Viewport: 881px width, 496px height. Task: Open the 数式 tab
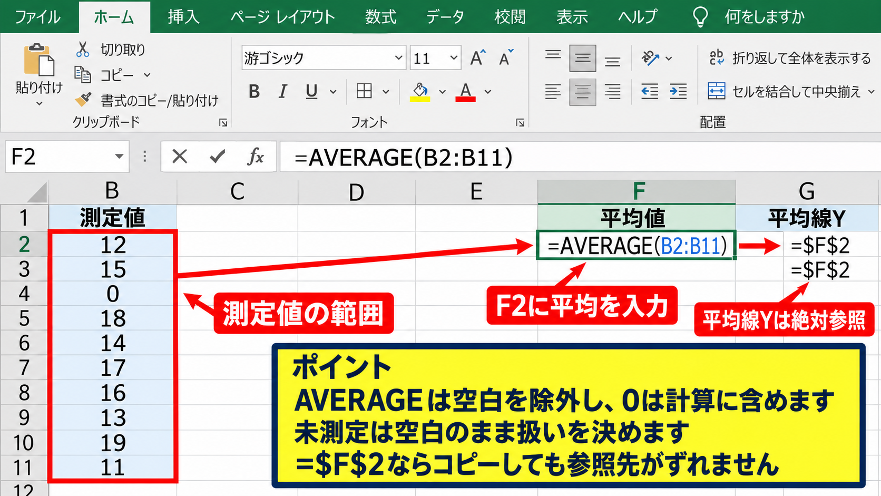click(380, 17)
